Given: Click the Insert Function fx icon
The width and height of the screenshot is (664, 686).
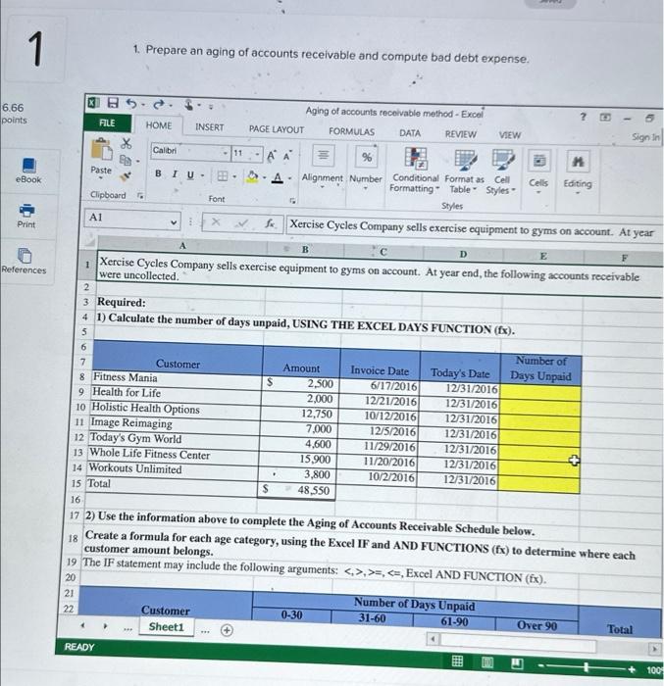Looking at the screenshot, I should 271,224.
